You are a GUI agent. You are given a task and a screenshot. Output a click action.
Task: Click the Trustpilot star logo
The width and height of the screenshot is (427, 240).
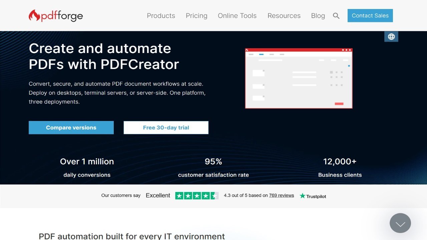point(313,196)
